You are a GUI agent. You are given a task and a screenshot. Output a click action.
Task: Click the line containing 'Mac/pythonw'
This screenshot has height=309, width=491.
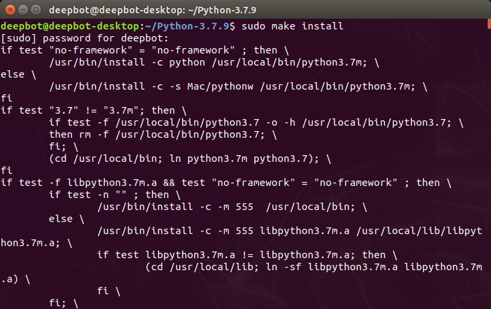click(x=238, y=86)
